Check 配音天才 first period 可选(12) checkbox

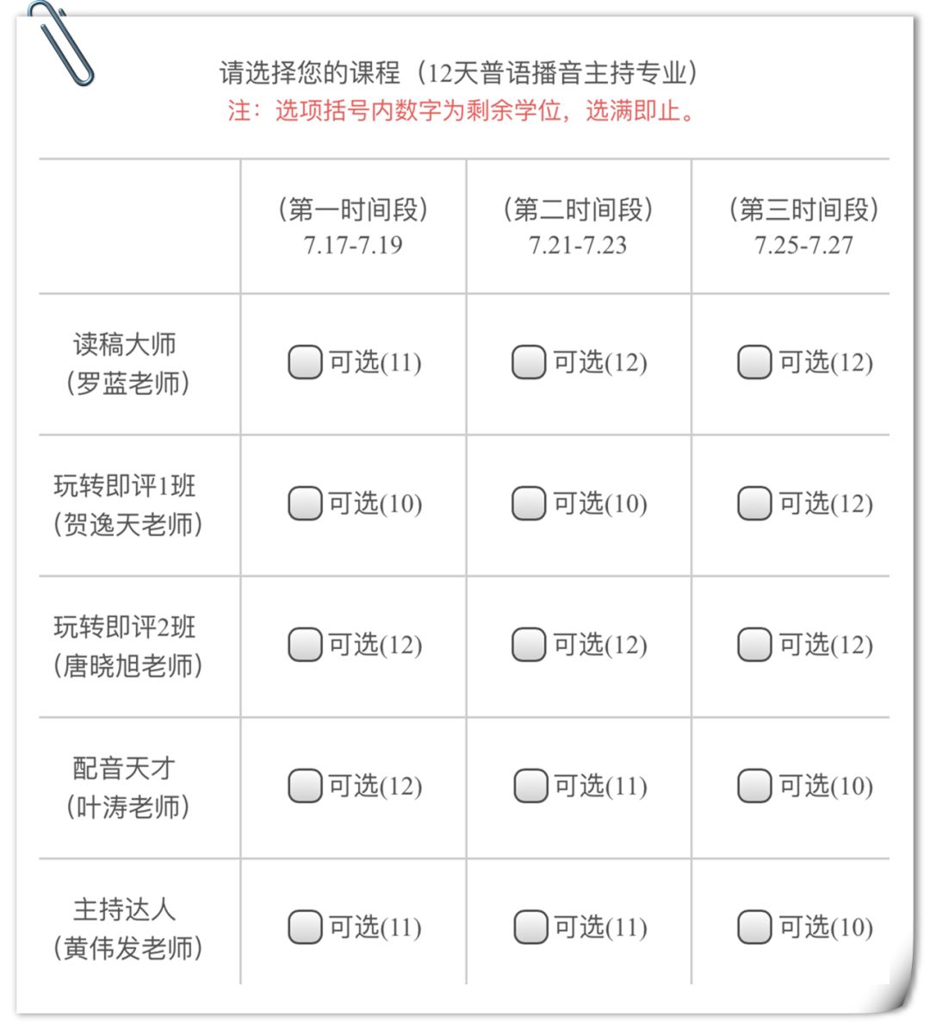[305, 785]
